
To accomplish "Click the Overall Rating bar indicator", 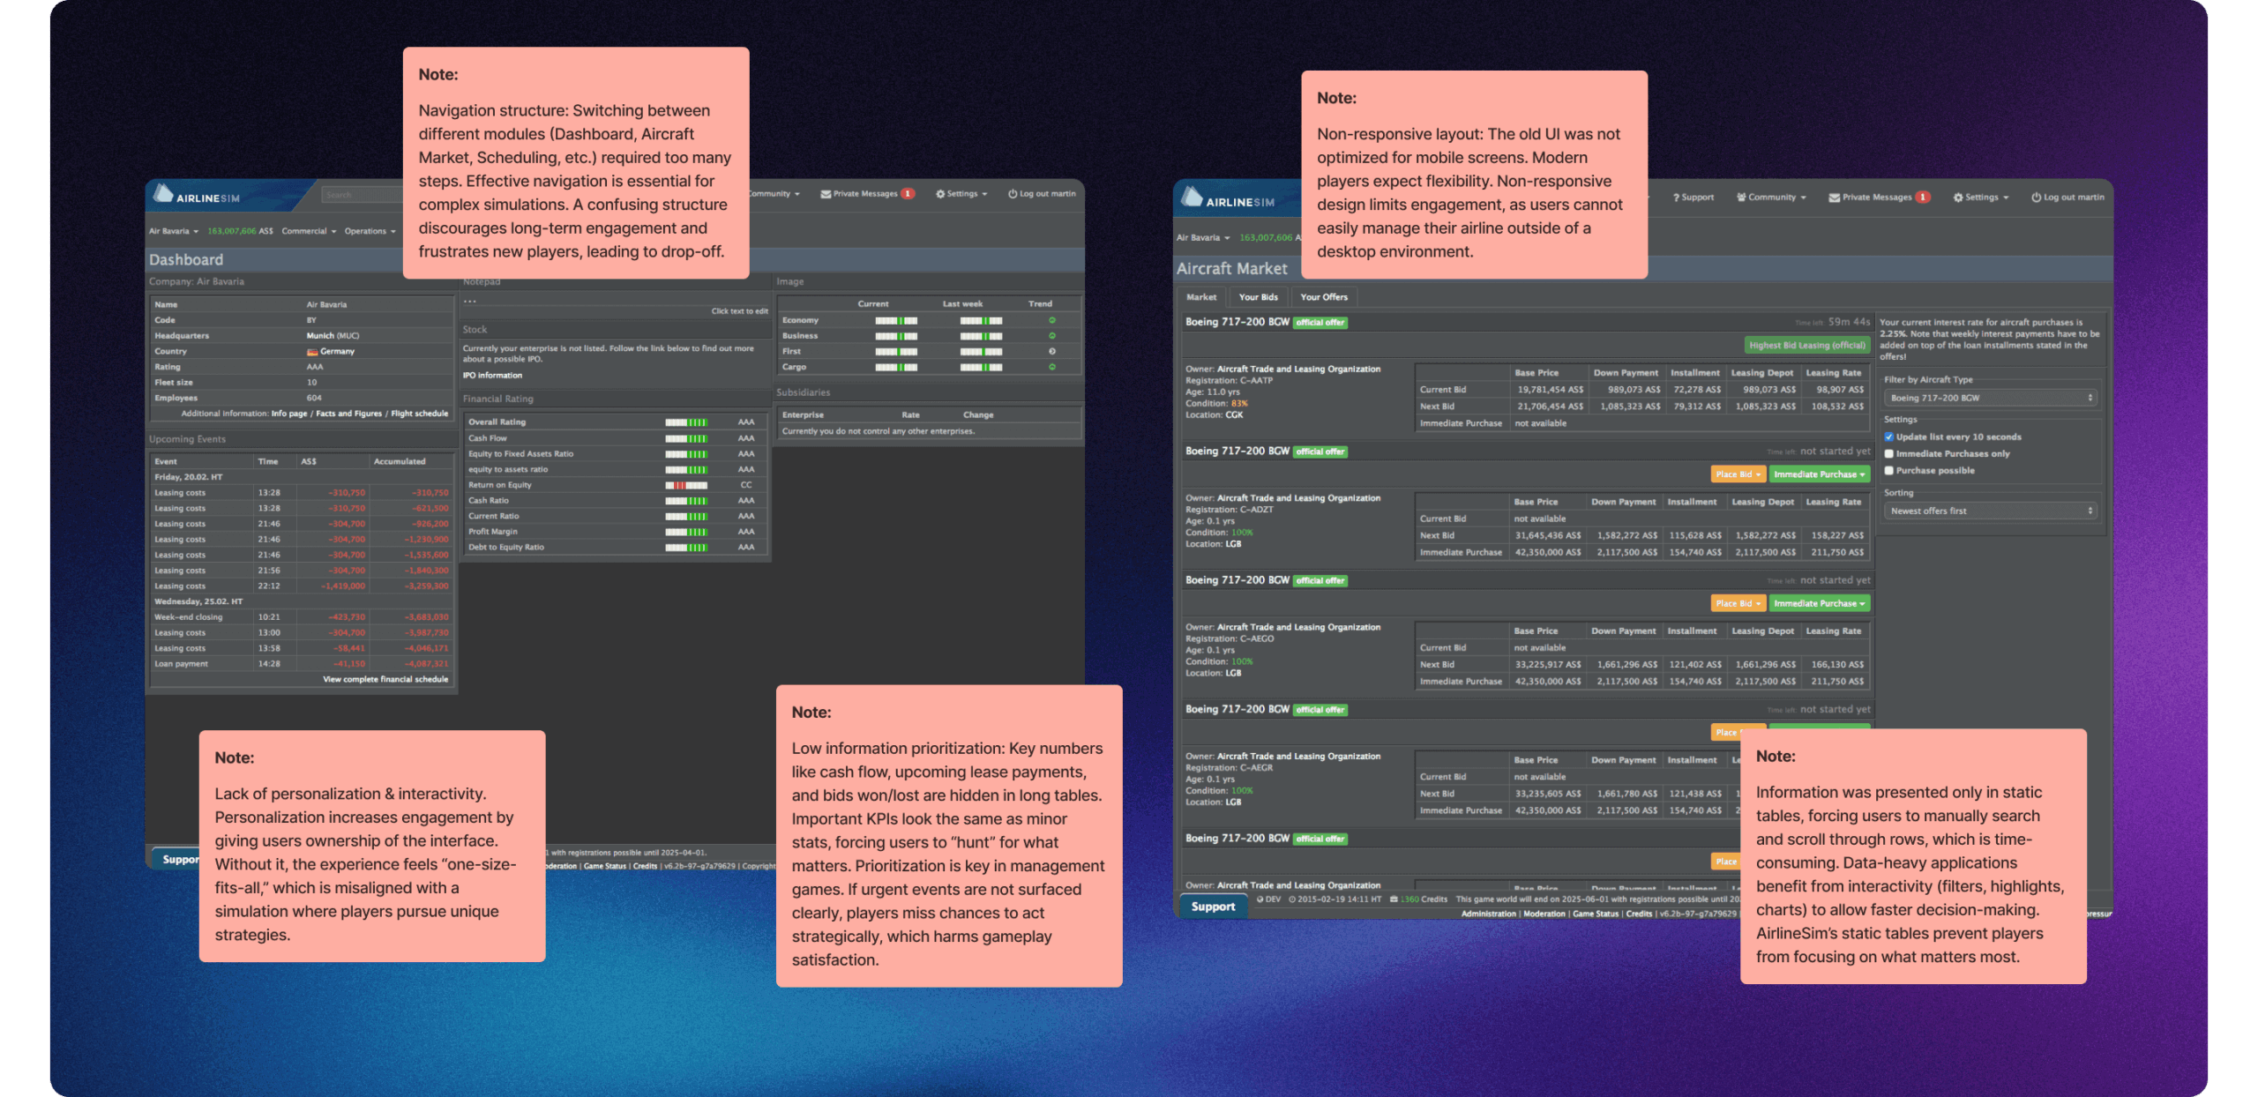I will [686, 422].
